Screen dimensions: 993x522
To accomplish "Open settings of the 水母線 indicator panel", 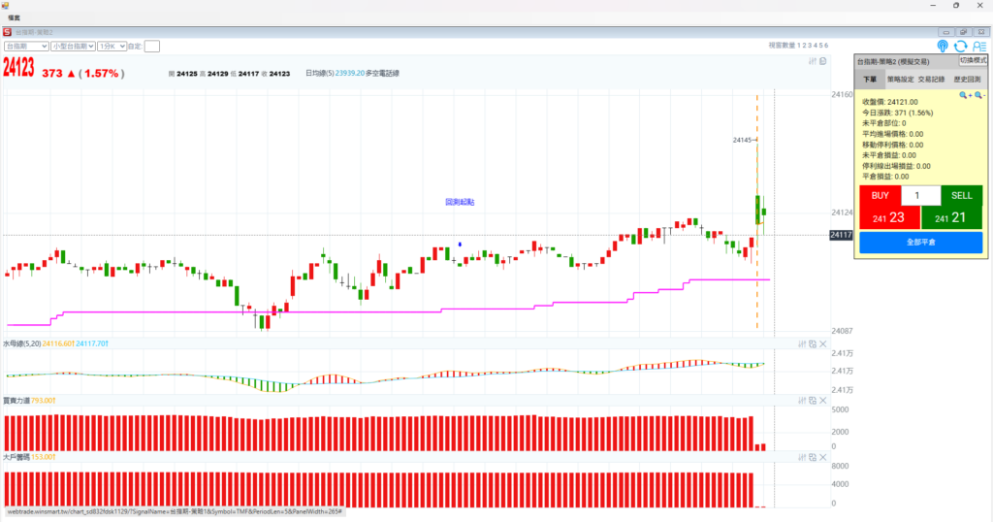I will click(x=802, y=343).
